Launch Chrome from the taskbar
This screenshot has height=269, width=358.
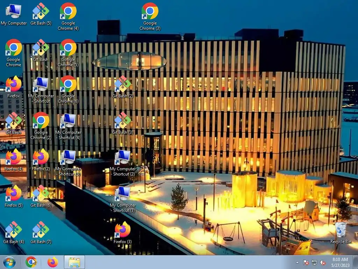[31, 262]
